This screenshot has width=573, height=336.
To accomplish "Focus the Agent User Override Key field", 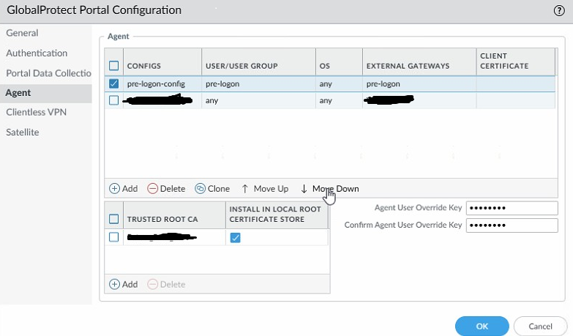I will tap(512, 208).
